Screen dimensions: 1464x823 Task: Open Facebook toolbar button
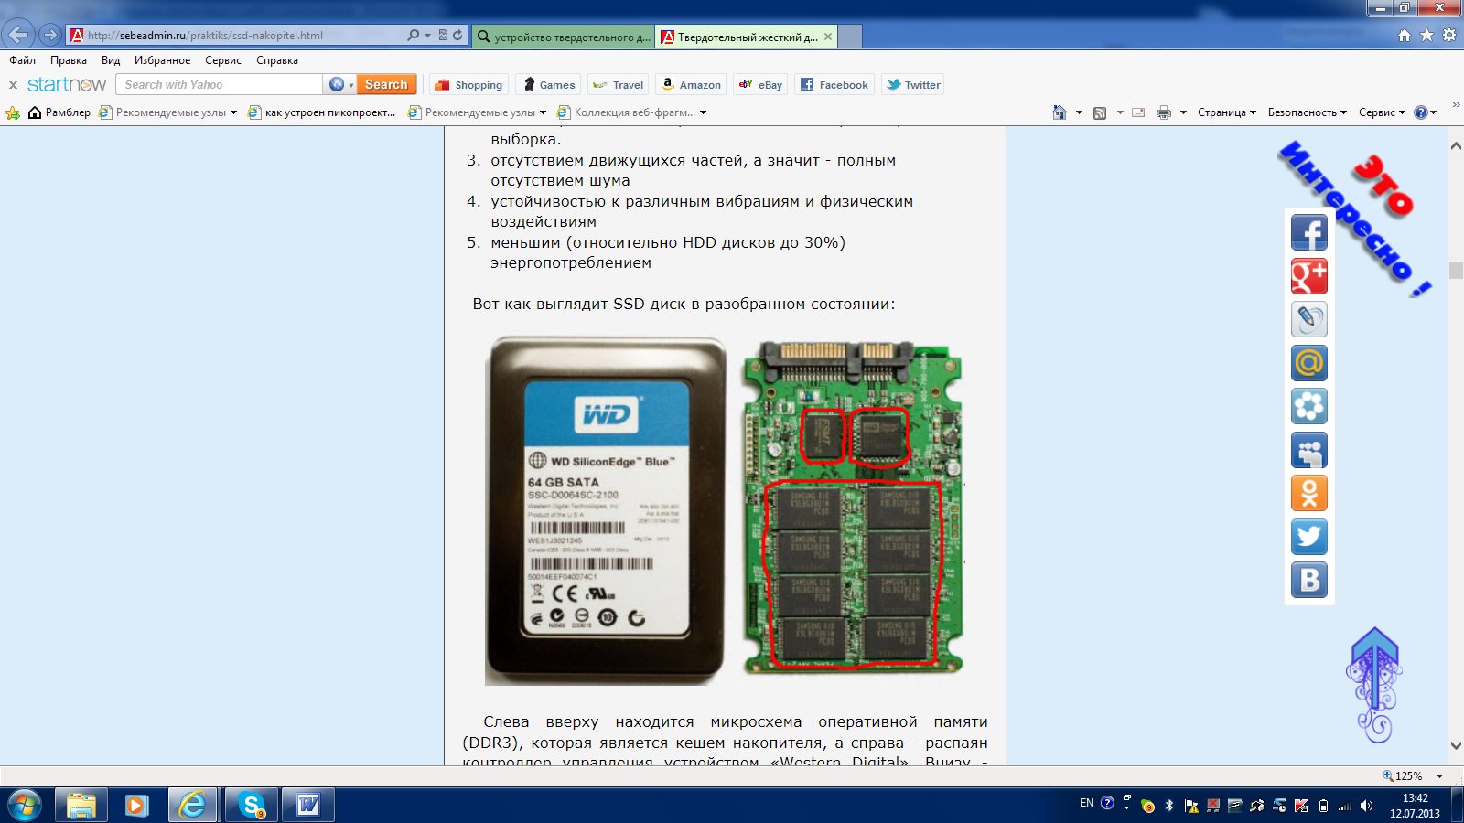coord(834,85)
